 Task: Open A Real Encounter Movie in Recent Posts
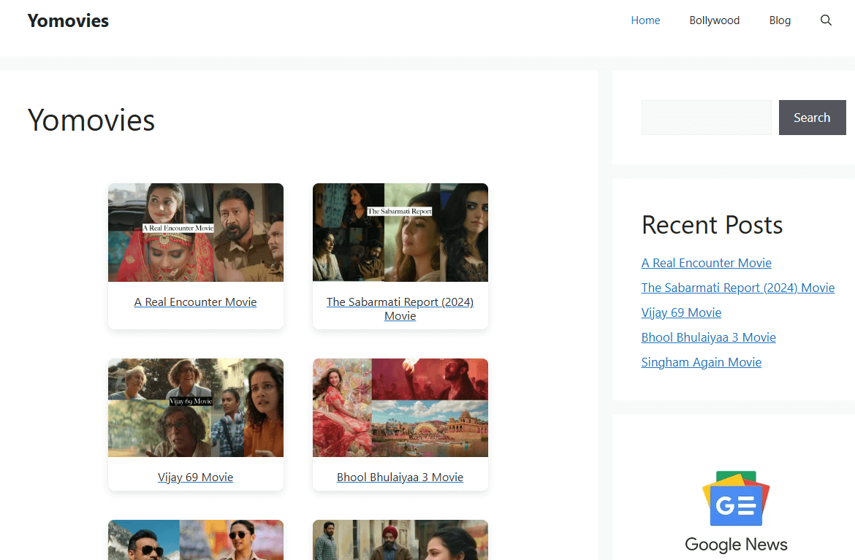tap(706, 263)
